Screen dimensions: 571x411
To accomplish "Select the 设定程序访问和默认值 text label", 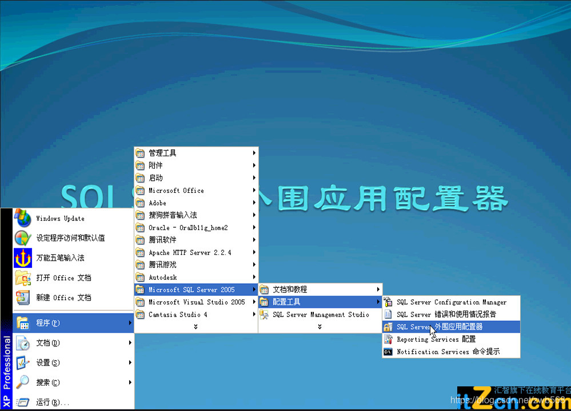I will [x=71, y=238].
